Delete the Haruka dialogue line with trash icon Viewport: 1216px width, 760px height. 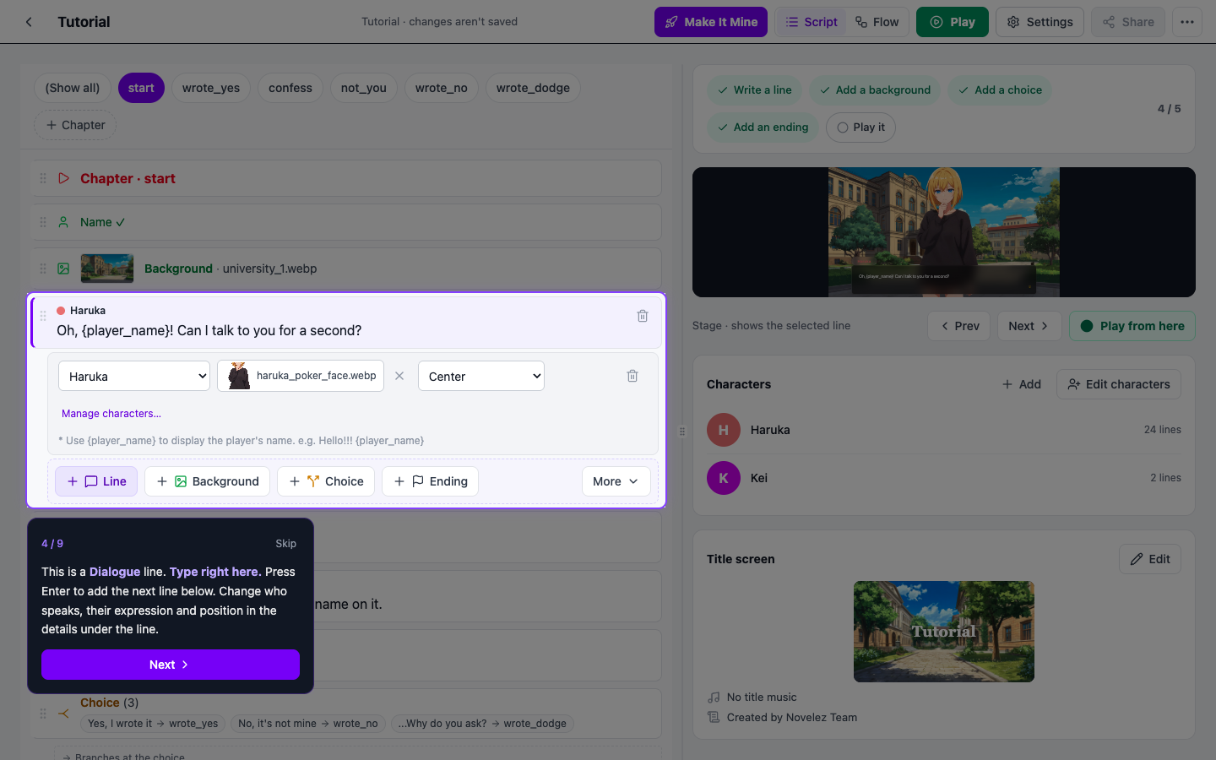pyautogui.click(x=643, y=316)
